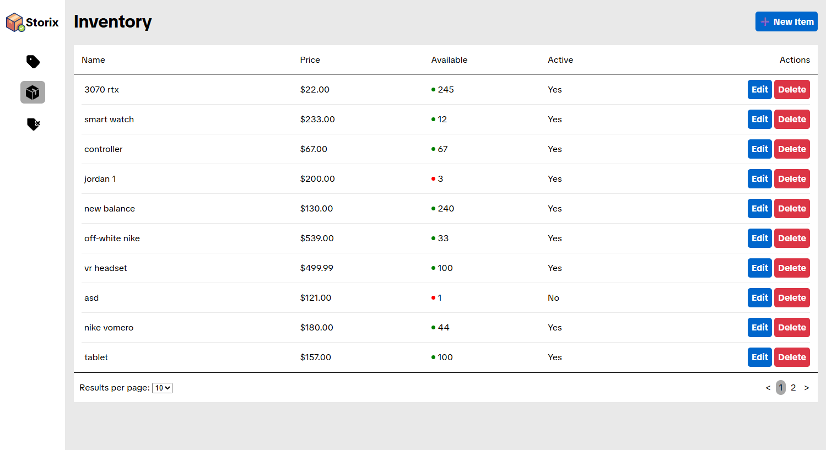The image size is (826, 450).
Task: Open the tag with X sidebar icon
Action: point(33,124)
